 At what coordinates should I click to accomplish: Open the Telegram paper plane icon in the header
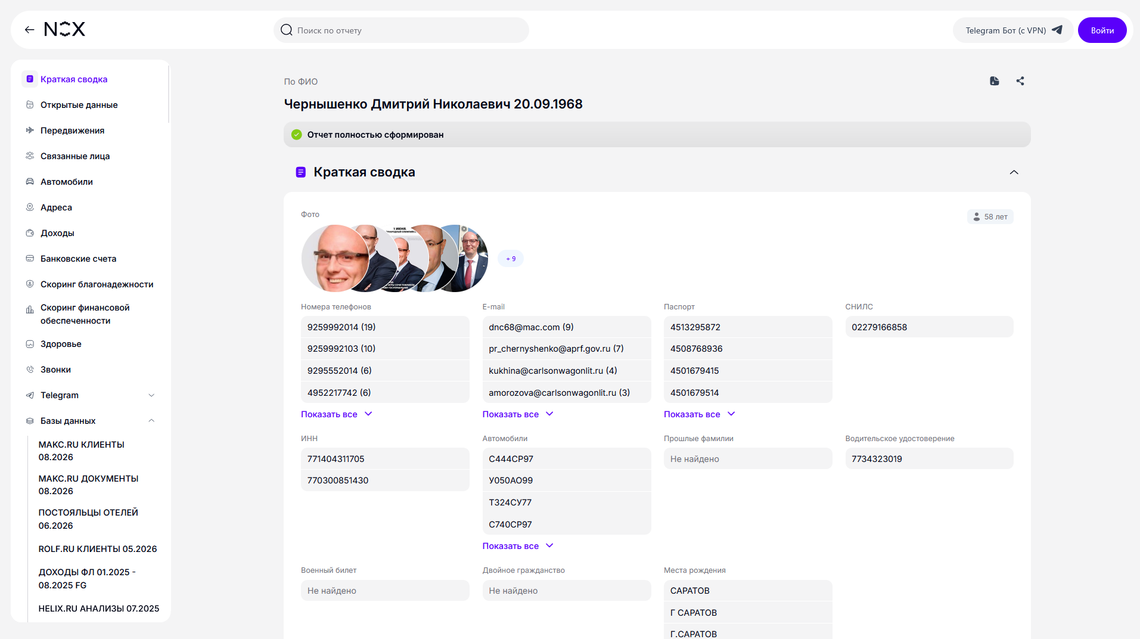[1057, 30]
